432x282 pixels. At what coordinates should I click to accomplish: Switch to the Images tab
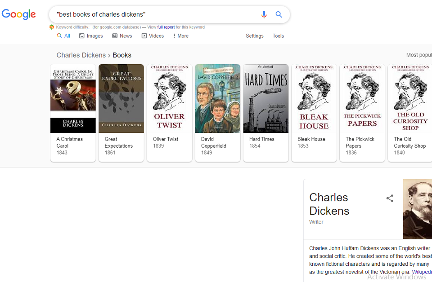(91, 36)
